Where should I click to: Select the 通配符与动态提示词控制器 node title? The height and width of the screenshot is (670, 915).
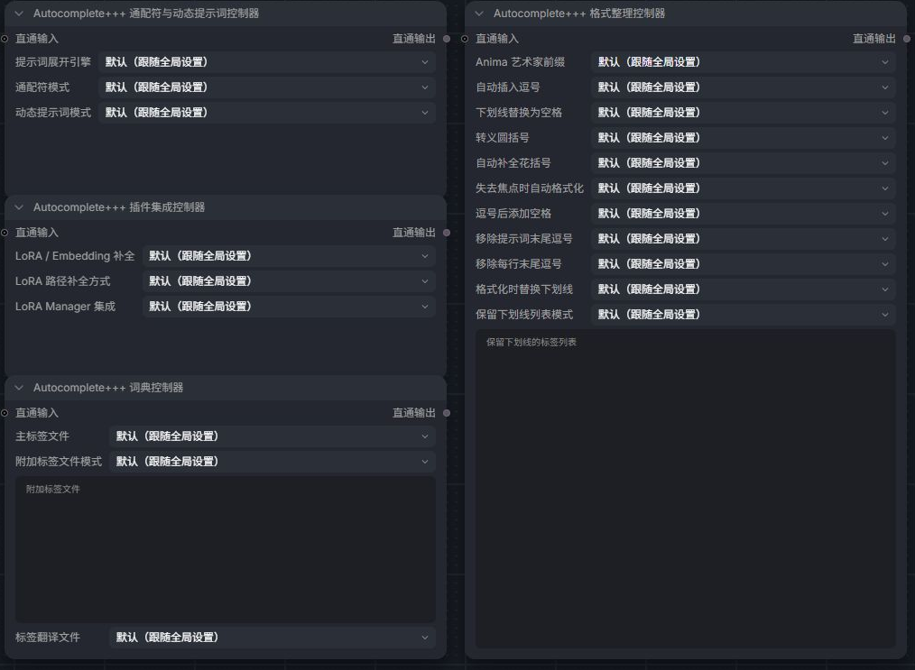(146, 14)
